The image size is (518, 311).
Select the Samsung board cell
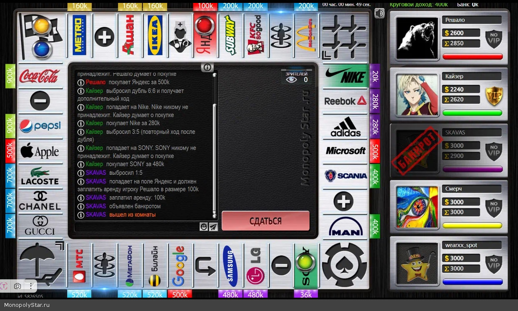tap(230, 266)
